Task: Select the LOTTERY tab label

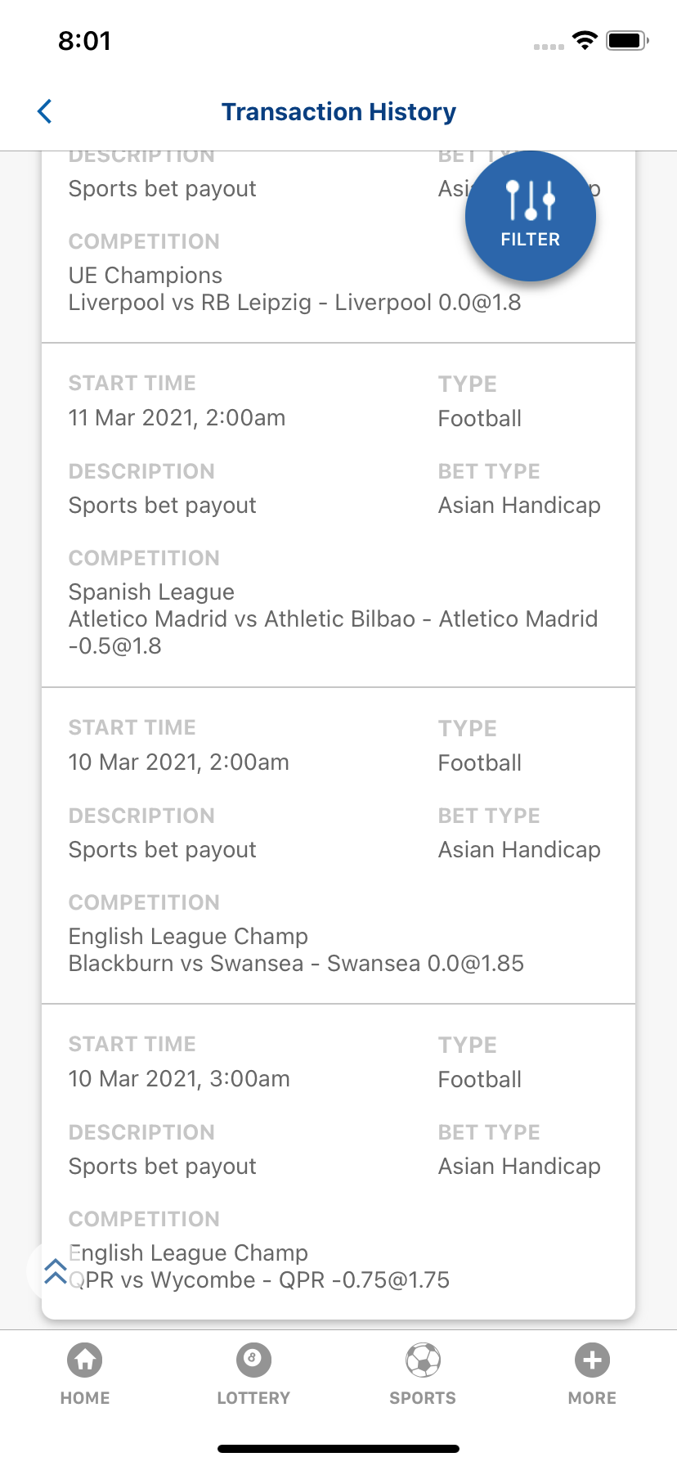Action: 253,1398
